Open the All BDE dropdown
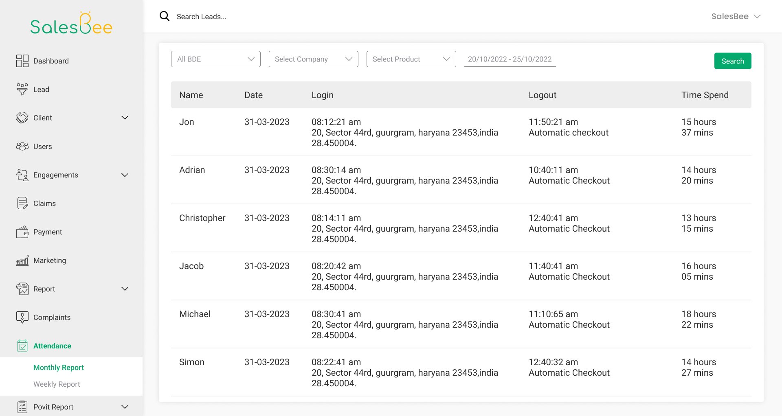This screenshot has width=782, height=416. click(x=215, y=59)
